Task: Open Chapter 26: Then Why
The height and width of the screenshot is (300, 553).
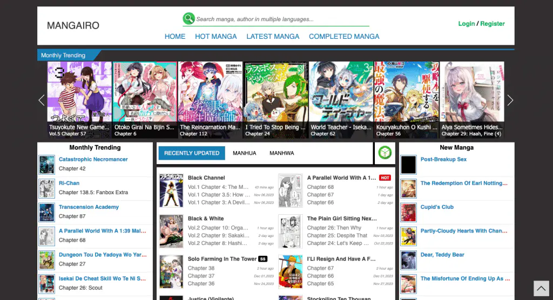Action: tap(334, 228)
